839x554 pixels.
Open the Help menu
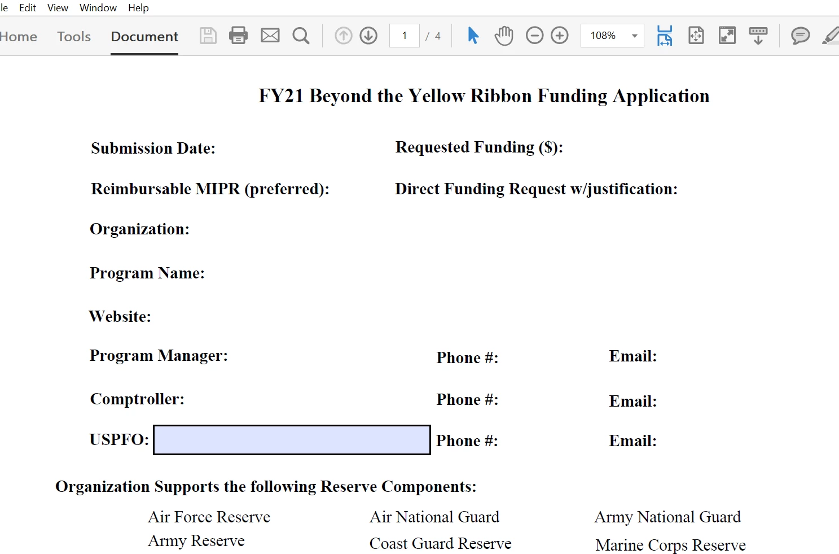pyautogui.click(x=138, y=8)
